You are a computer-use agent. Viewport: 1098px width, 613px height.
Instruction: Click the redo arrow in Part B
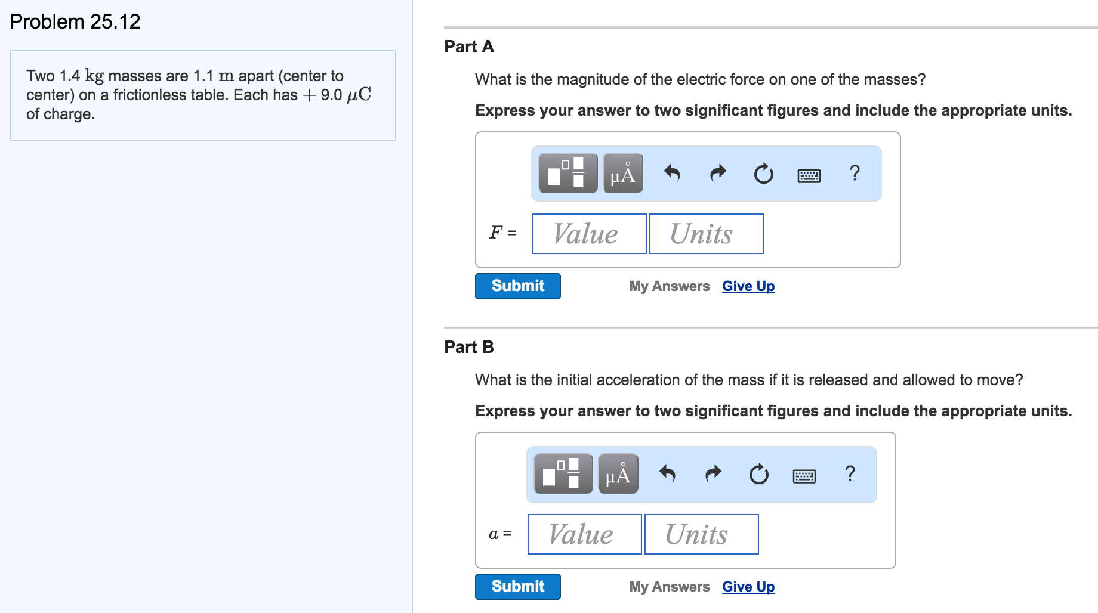click(x=713, y=473)
